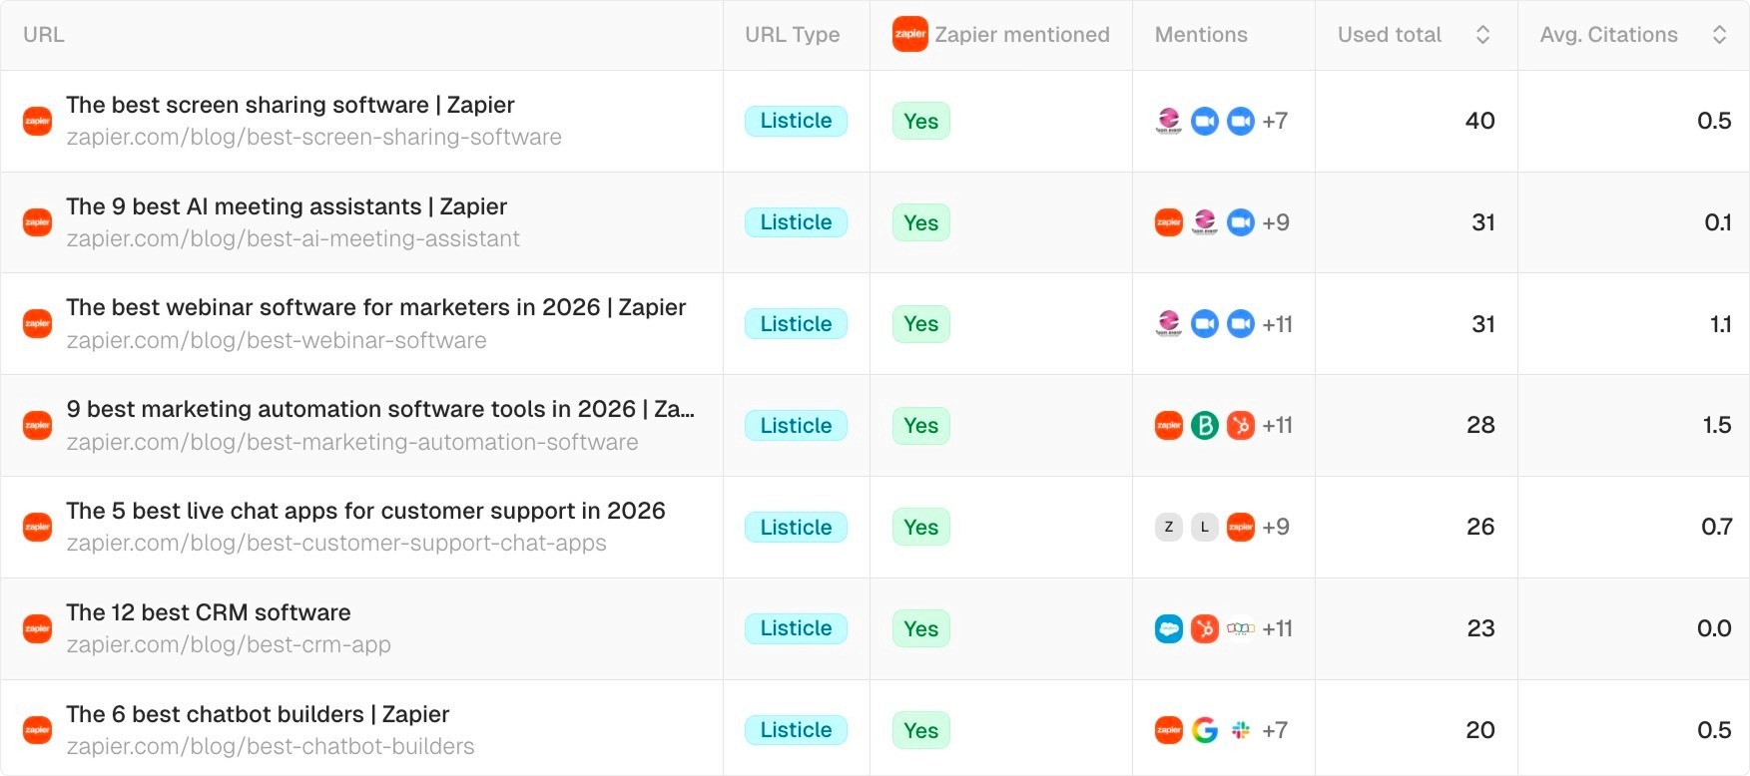Click the Zapier favicon beside the screen sharing article
The height and width of the screenshot is (776, 1750).
tap(38, 121)
